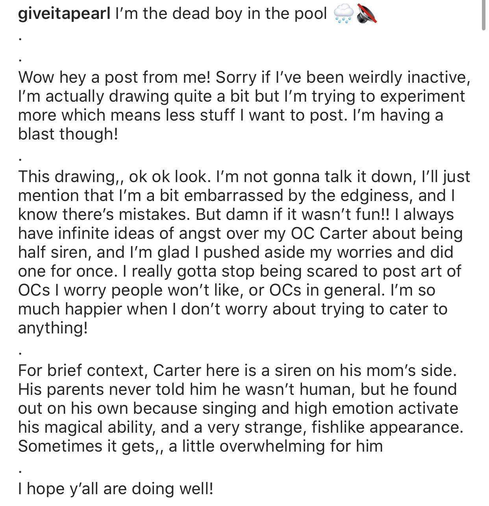Click the word "anything!" ending the paragraph
This screenshot has height=506, width=489.
point(53,328)
